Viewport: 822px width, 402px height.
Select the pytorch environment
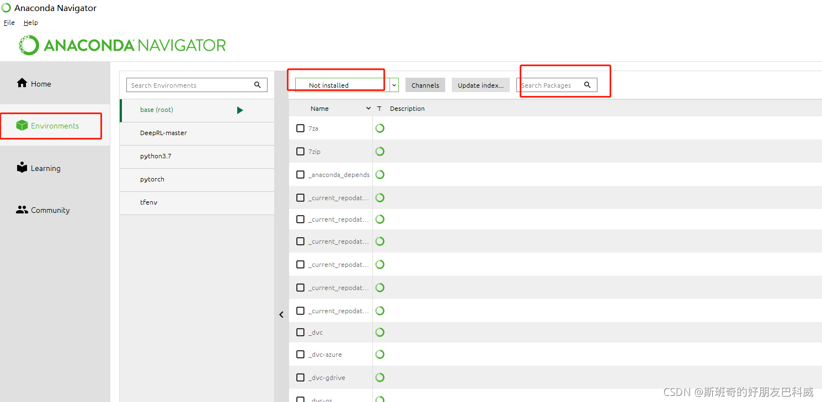click(197, 180)
